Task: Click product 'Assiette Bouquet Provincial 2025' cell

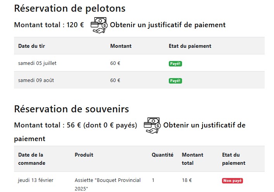Action: 108,184
